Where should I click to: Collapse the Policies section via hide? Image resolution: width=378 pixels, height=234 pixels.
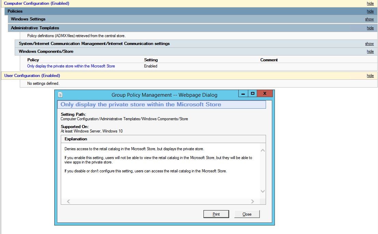[370, 11]
